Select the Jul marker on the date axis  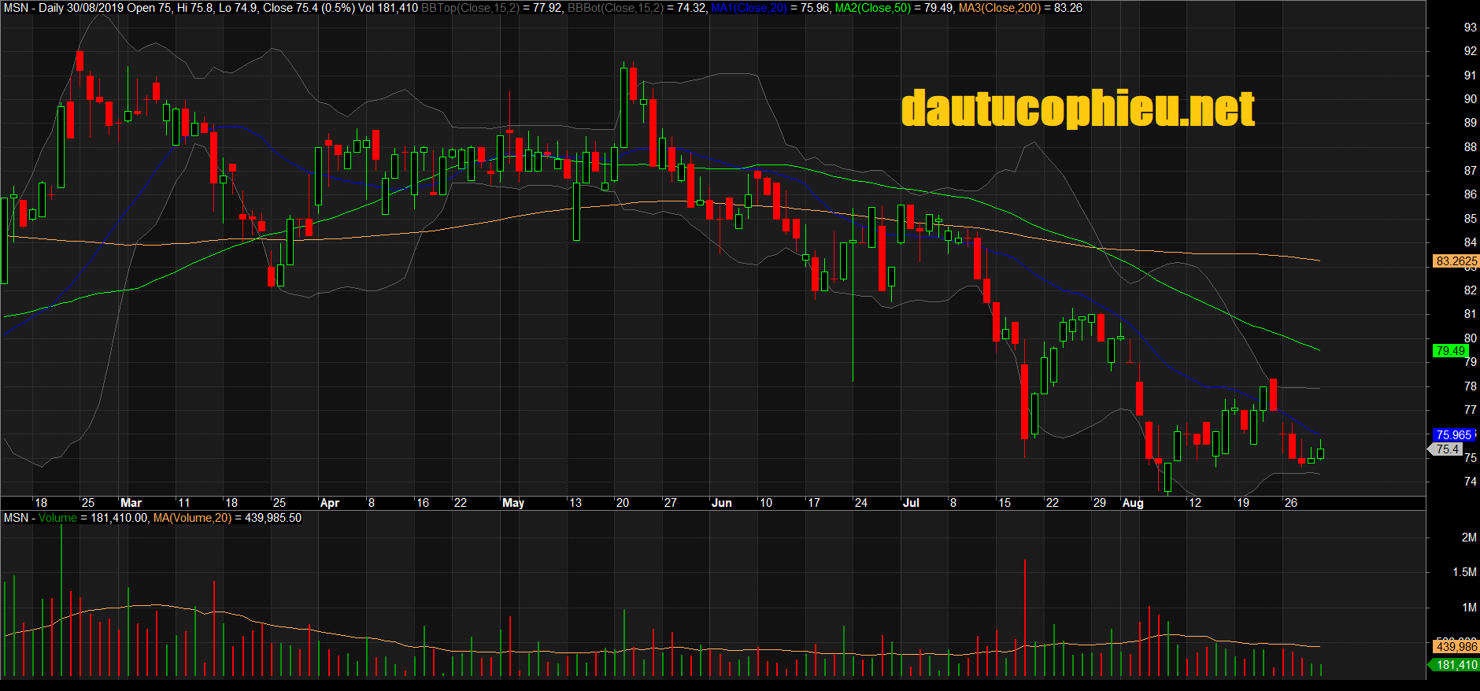point(911,503)
